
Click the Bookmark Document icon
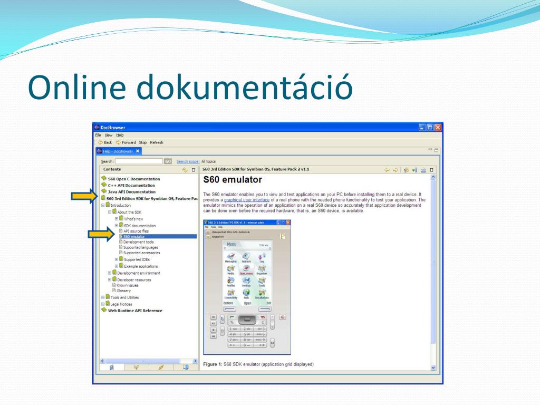(414, 170)
